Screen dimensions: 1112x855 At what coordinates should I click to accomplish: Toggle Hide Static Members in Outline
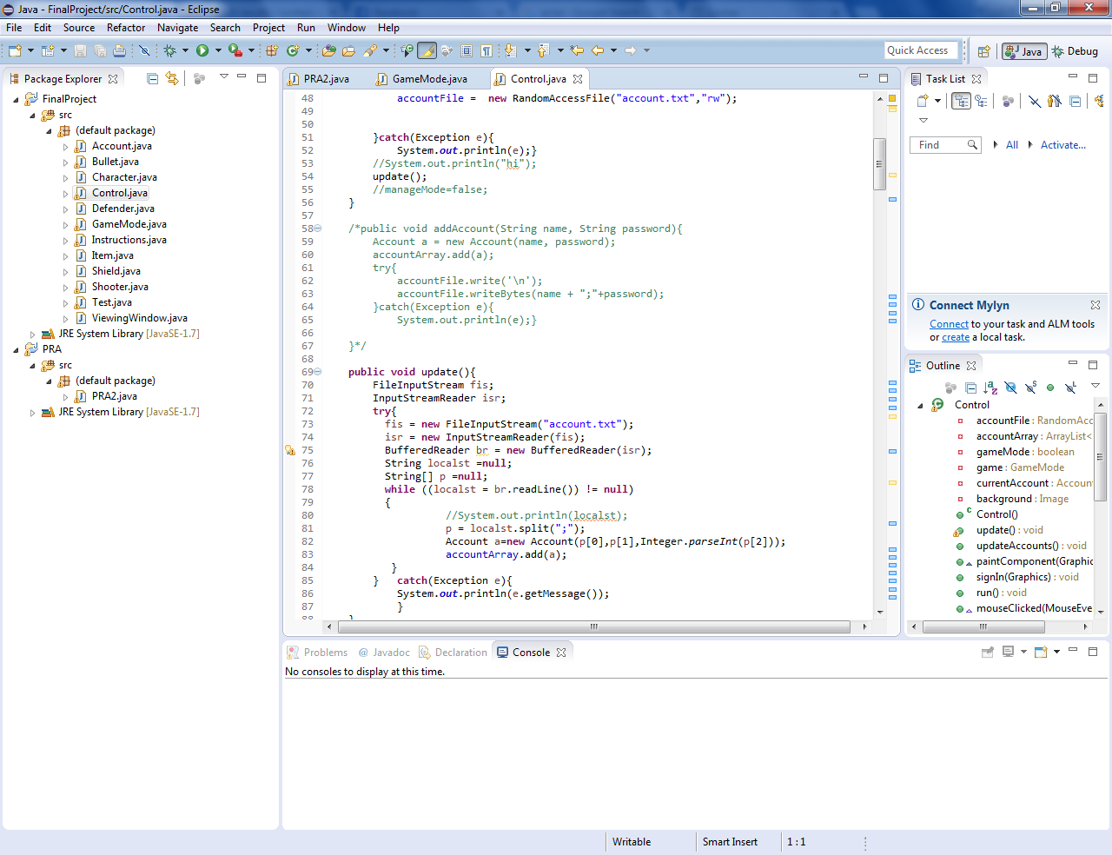tap(1030, 388)
